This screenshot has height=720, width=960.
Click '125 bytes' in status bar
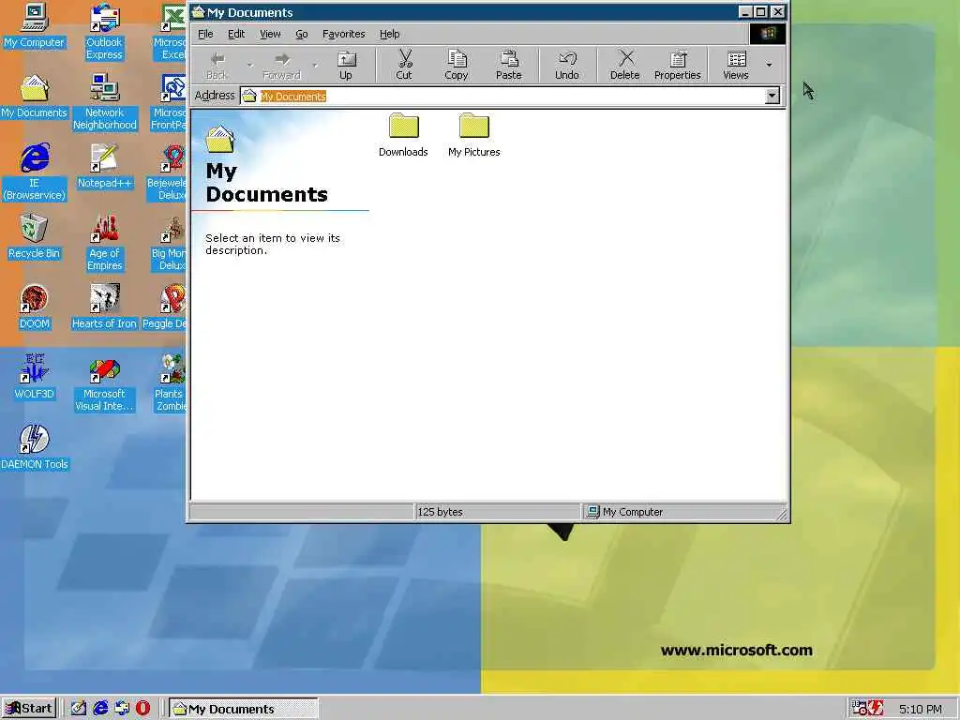(x=440, y=512)
